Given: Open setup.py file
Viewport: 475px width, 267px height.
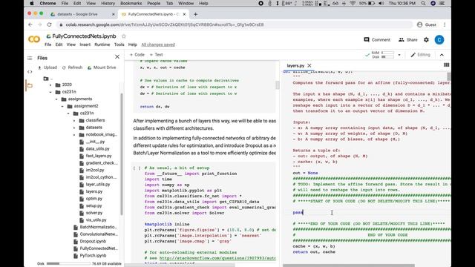Looking at the screenshot, I should (x=94, y=206).
